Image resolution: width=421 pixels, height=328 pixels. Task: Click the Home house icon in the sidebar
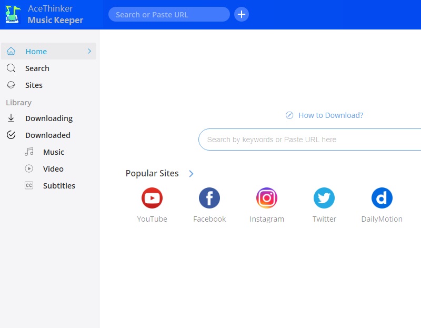tap(11, 51)
